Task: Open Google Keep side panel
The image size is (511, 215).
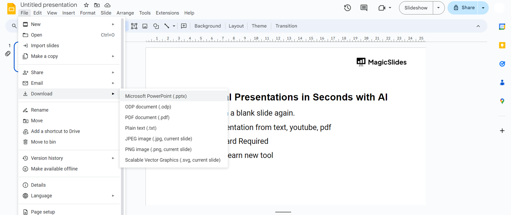Action: pyautogui.click(x=502, y=45)
